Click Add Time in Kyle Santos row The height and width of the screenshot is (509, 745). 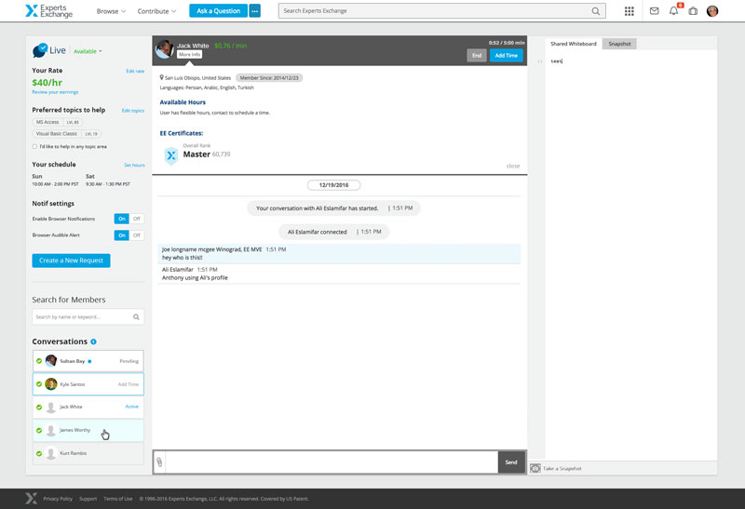coord(129,384)
